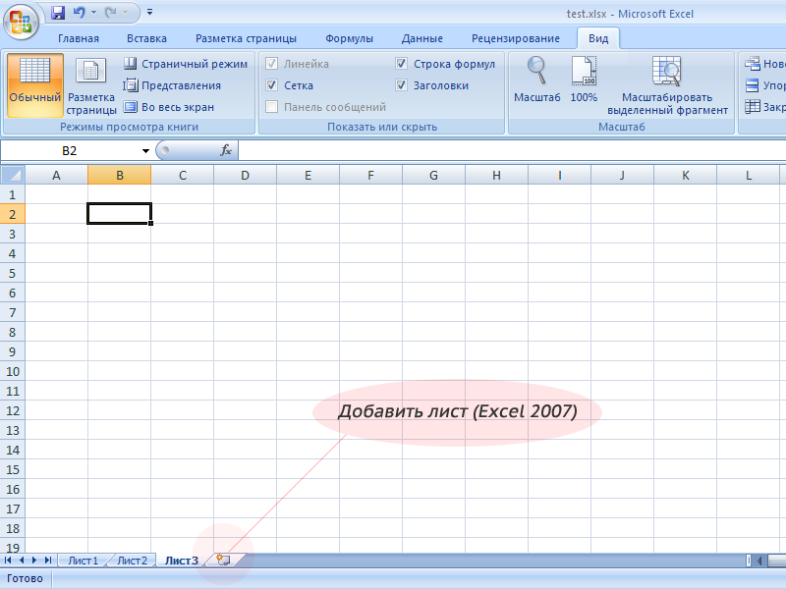Screen dimensions: 786x589
Task: Click Масштабировать выделенный фрагмент
Action: pyautogui.click(x=667, y=85)
